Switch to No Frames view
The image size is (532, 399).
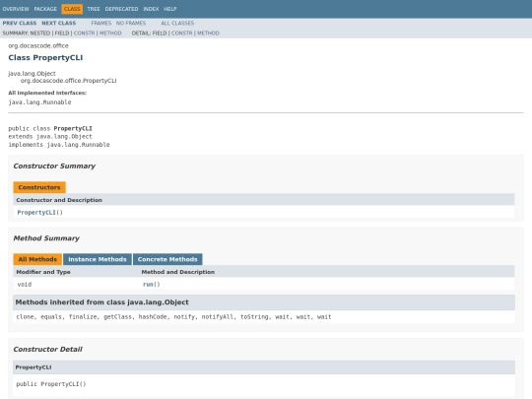pos(131,23)
